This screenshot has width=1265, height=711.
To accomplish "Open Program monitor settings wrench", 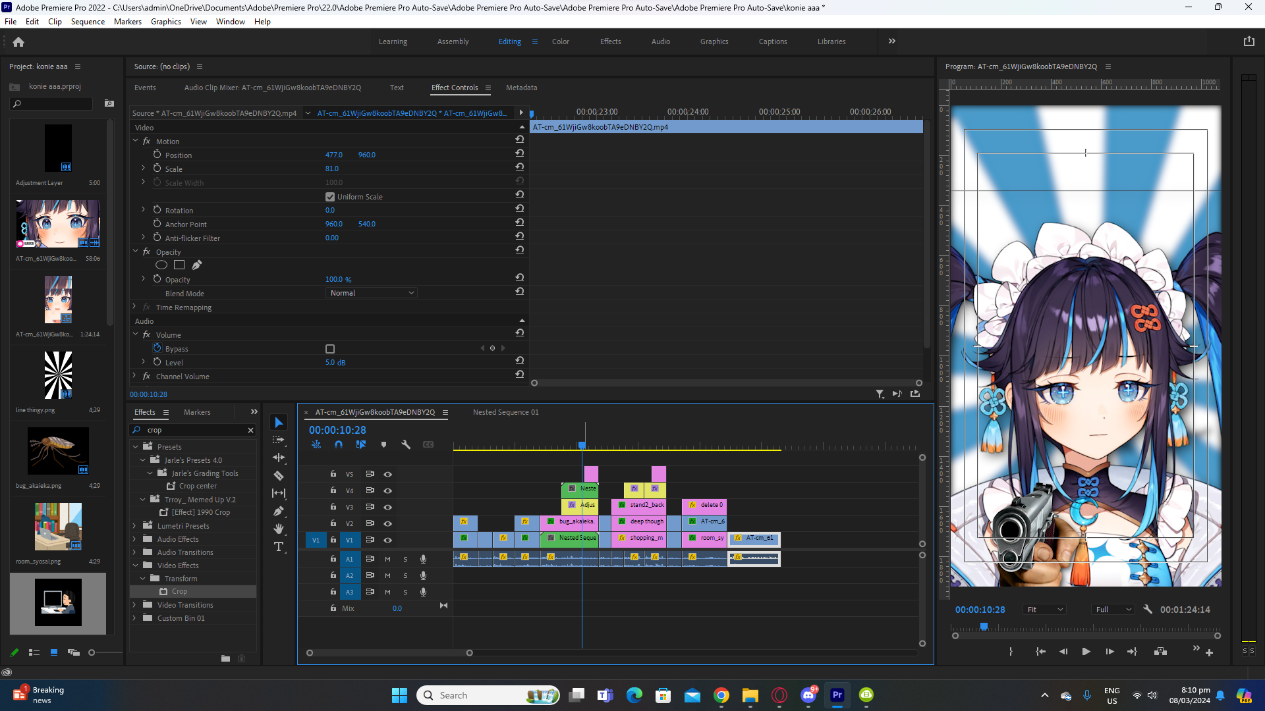I will click(1148, 610).
